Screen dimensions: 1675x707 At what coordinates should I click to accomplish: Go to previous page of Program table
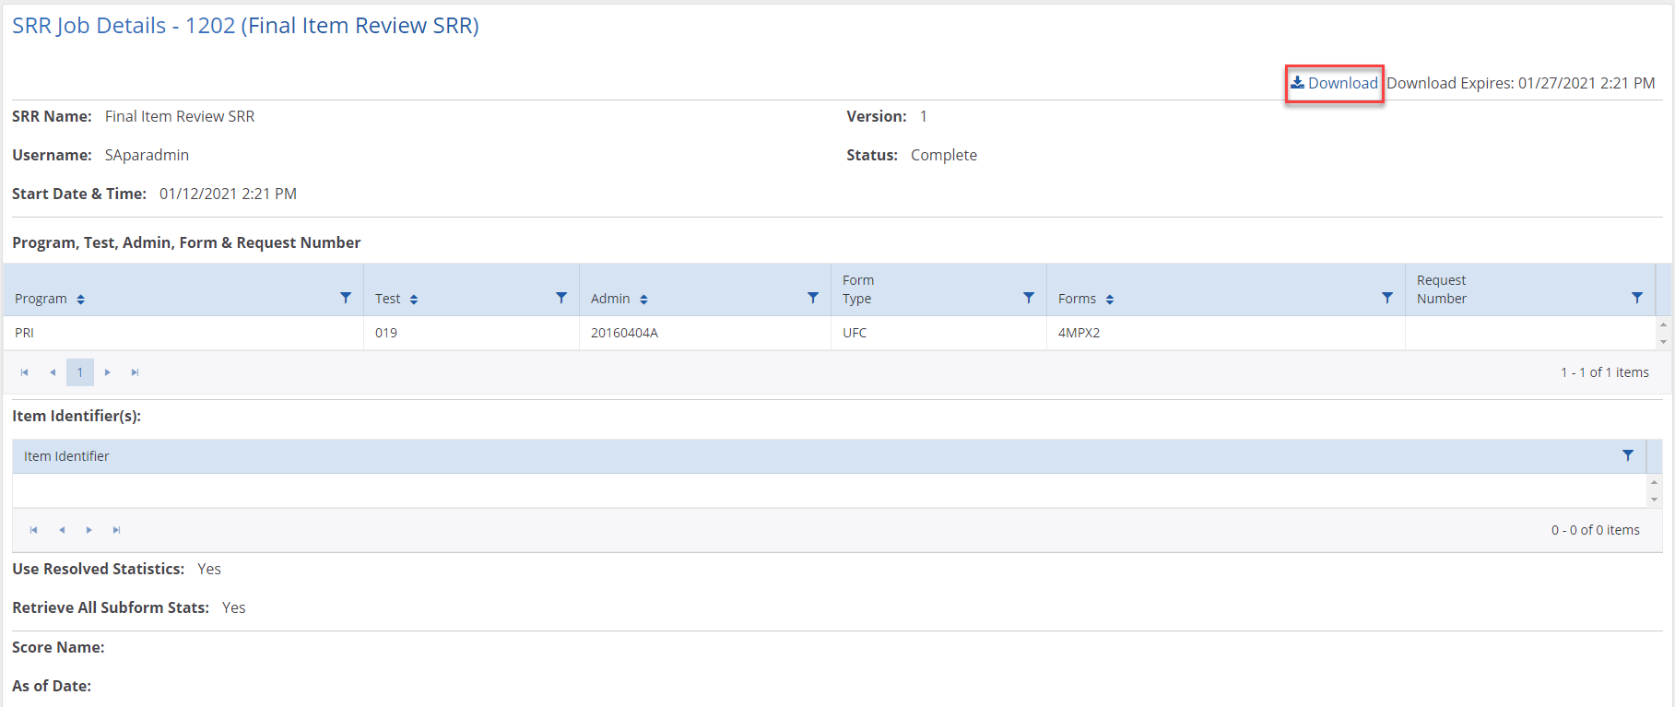click(x=53, y=372)
